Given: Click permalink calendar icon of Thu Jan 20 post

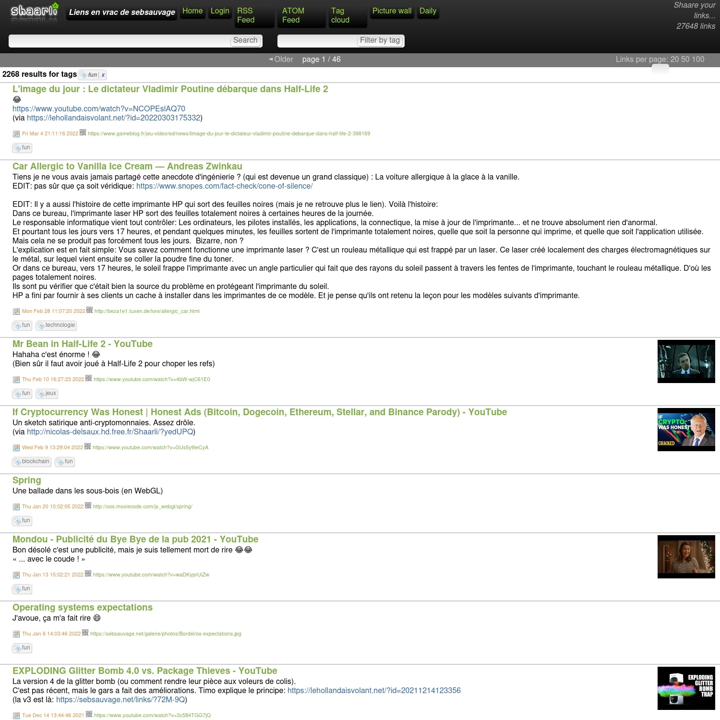Looking at the screenshot, I should [x=16, y=507].
